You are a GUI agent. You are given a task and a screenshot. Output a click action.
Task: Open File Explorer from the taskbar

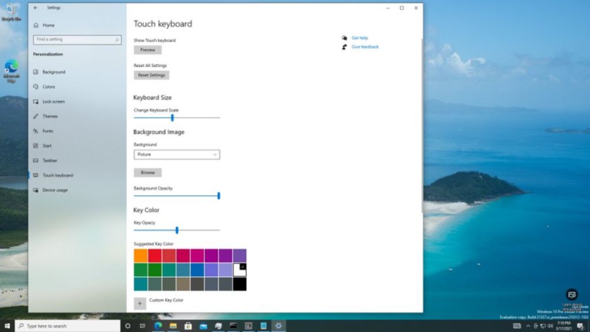pyautogui.click(x=173, y=326)
